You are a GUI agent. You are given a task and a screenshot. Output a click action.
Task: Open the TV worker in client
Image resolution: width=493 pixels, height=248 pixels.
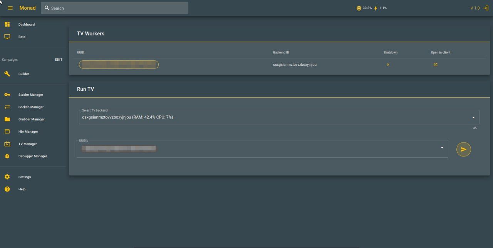click(436, 65)
